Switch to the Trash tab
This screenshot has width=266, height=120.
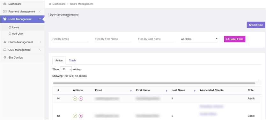coord(72,60)
